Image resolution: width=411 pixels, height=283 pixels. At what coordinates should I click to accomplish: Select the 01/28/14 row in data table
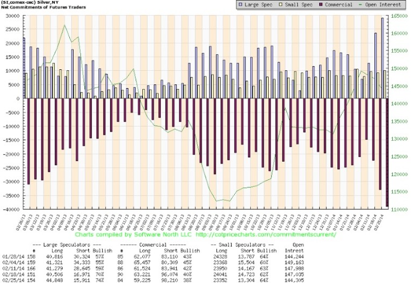[204, 257]
